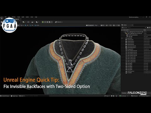Select GroupActor5 in the Outliner
This screenshot has height=113, width=151.
[130, 49]
